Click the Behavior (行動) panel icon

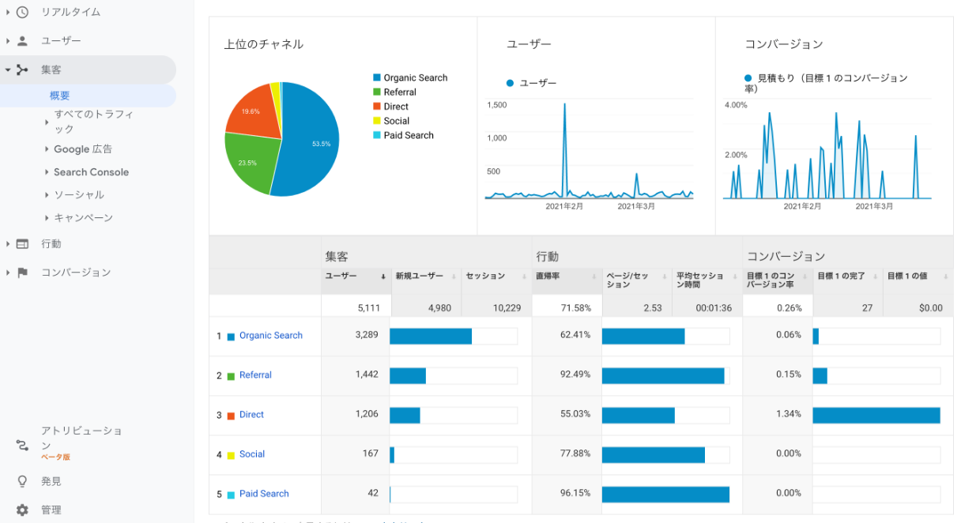pos(22,243)
